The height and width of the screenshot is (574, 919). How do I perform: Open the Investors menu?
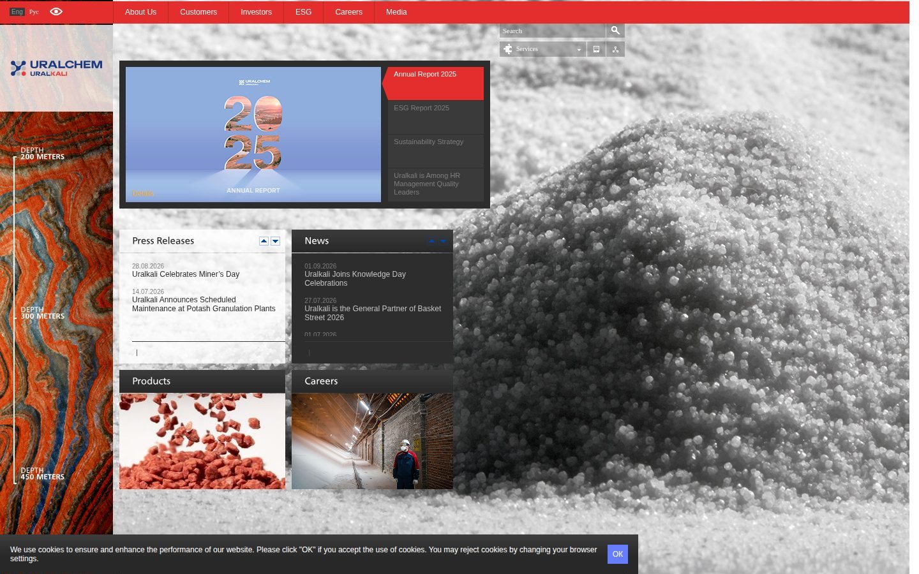coord(256,12)
